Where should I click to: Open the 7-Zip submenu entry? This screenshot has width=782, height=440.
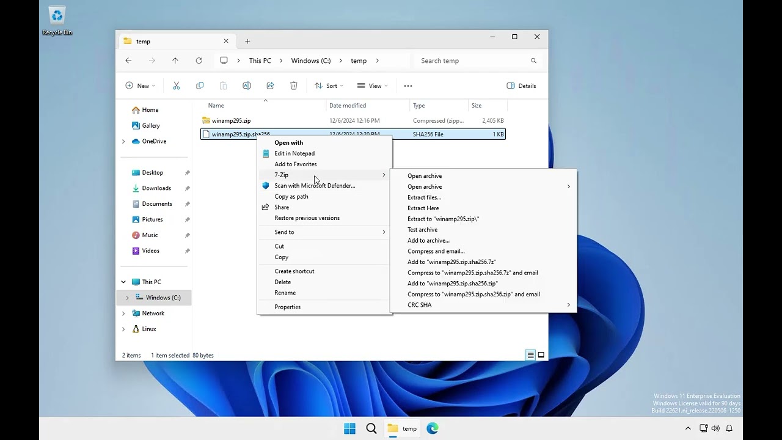[x=324, y=175]
